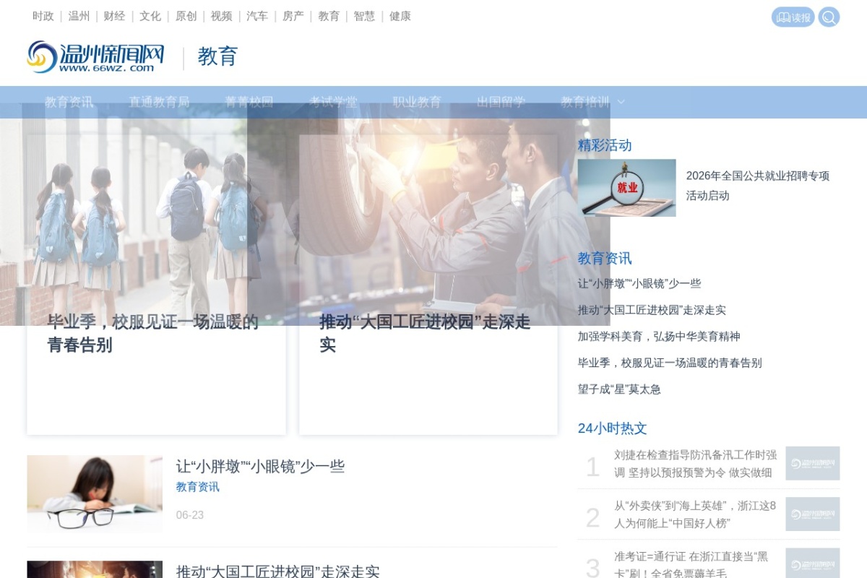Viewport: 867px width, 578px height.
Task: Select the 直通教育局 navigation tab
Action: 159,103
